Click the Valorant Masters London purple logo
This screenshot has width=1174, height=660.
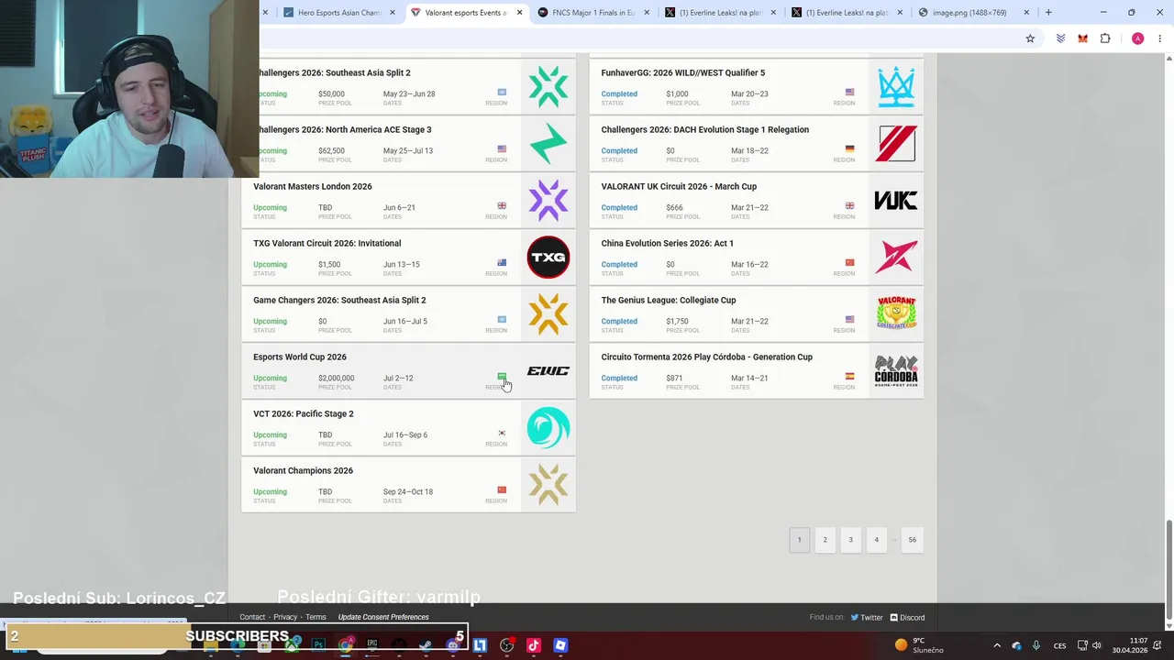click(548, 200)
